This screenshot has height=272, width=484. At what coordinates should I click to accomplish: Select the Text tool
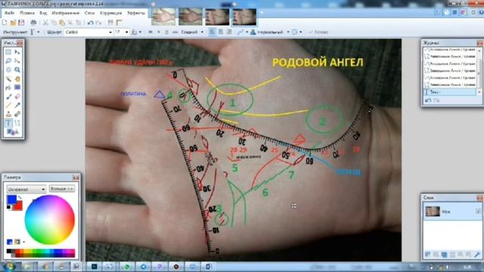(8, 123)
